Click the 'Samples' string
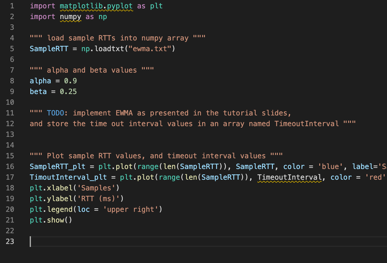The image size is (387, 263). pos(96,188)
